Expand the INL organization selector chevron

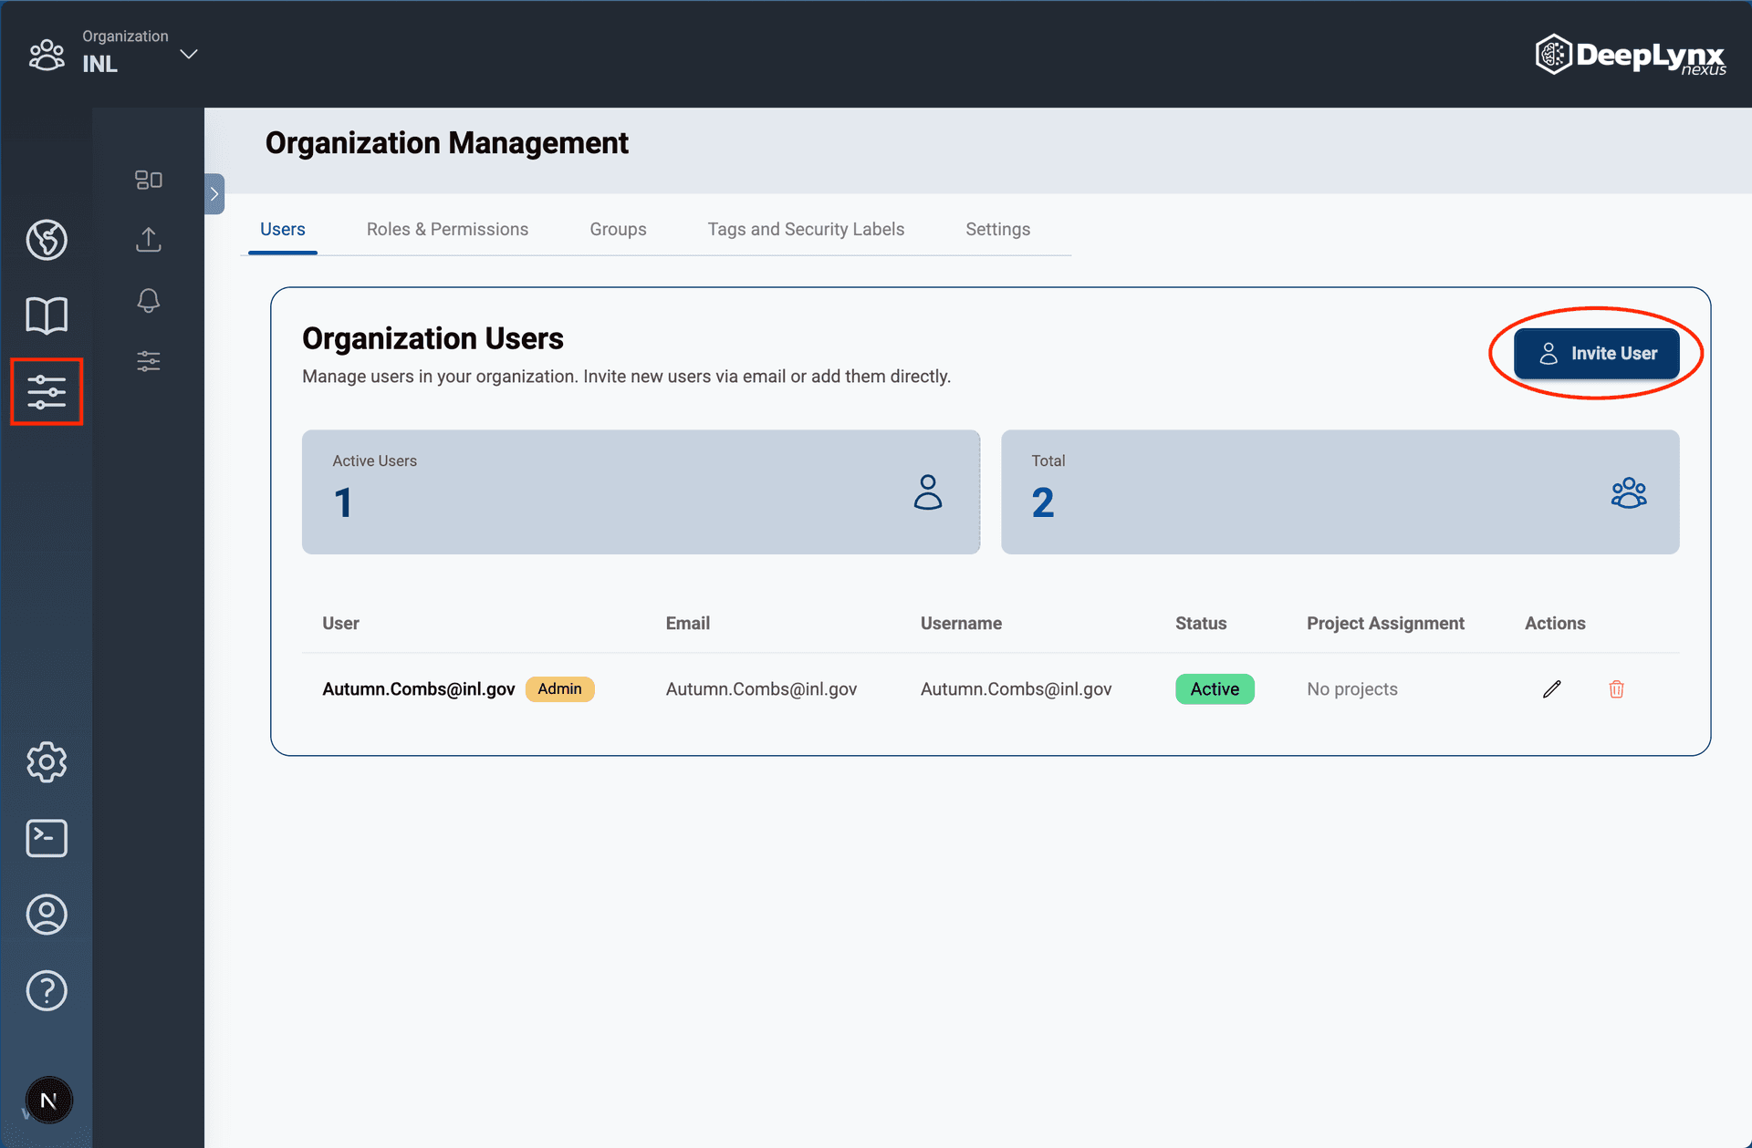188,54
